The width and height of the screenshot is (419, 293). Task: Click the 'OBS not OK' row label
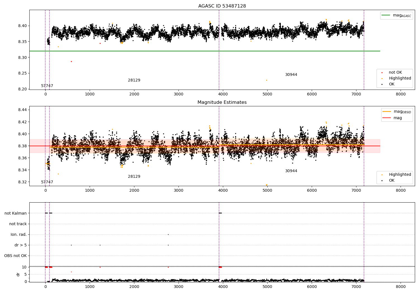click(15, 256)
